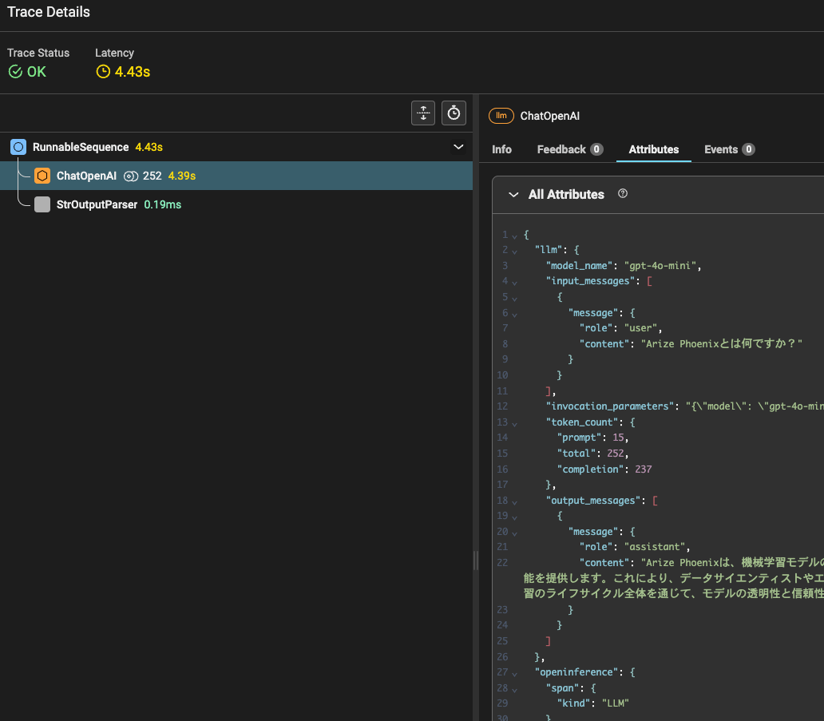Fold the "output_messages" array at line 18
This screenshot has width=824, height=721.
pos(514,501)
